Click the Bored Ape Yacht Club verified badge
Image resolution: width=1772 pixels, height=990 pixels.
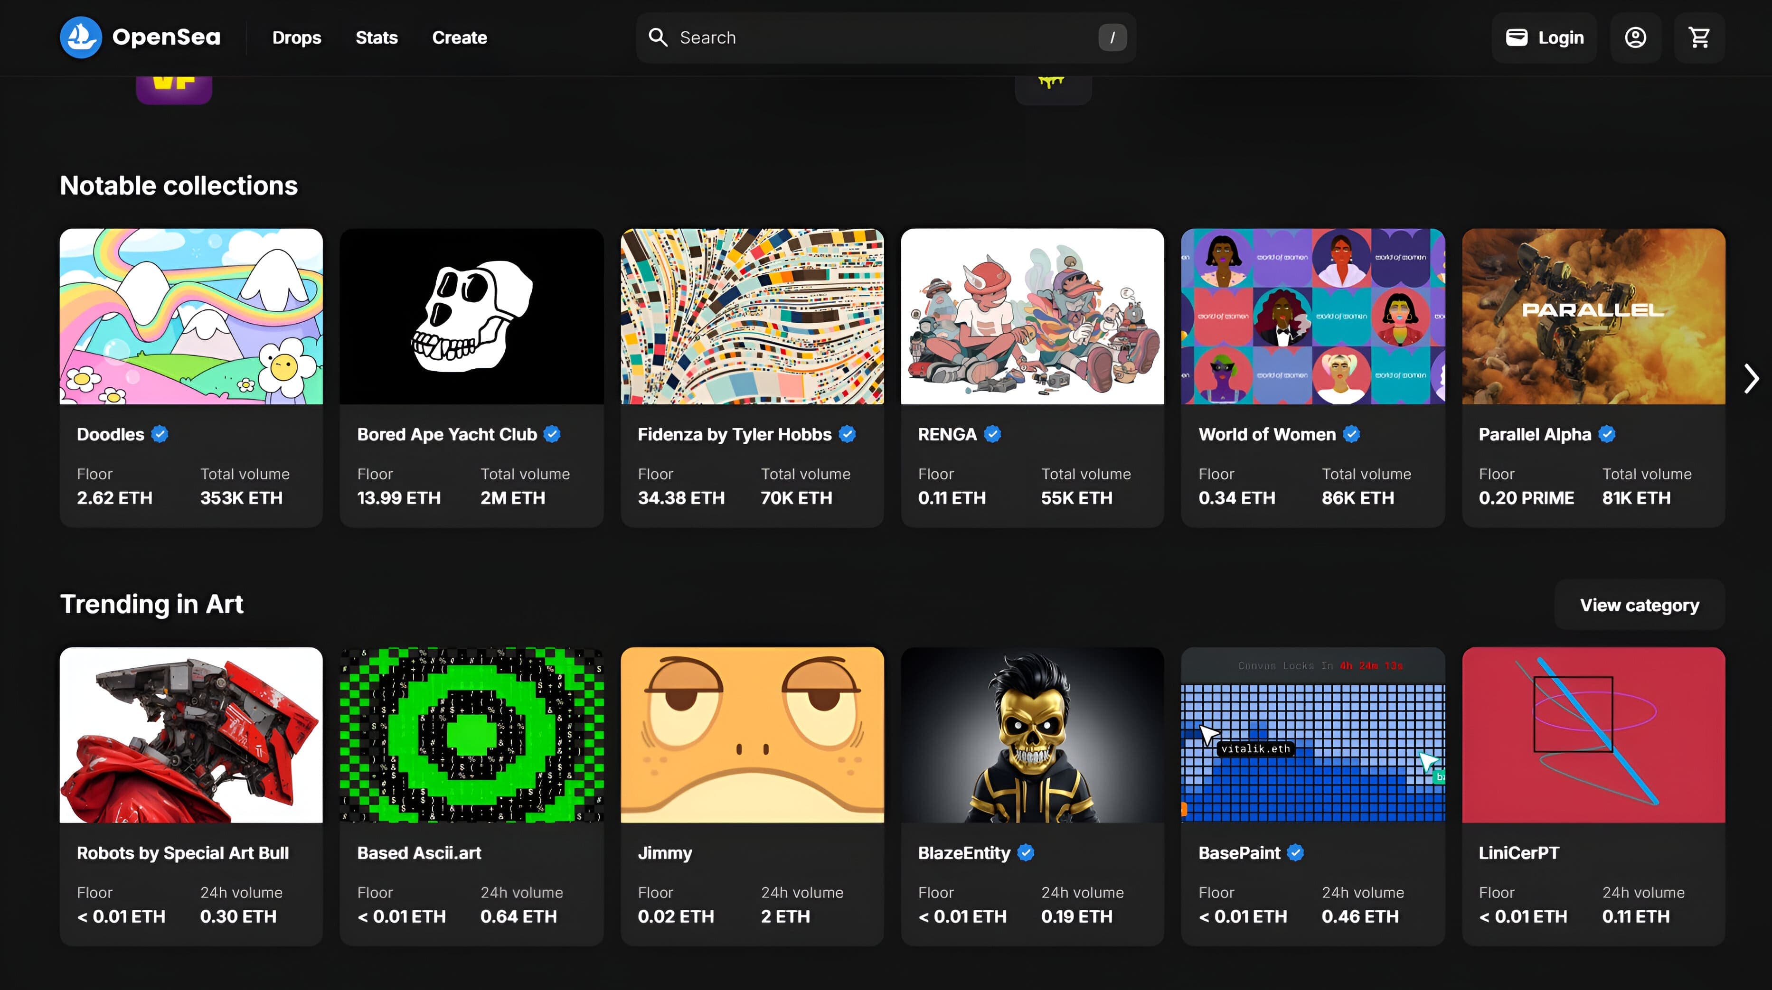[x=552, y=435]
